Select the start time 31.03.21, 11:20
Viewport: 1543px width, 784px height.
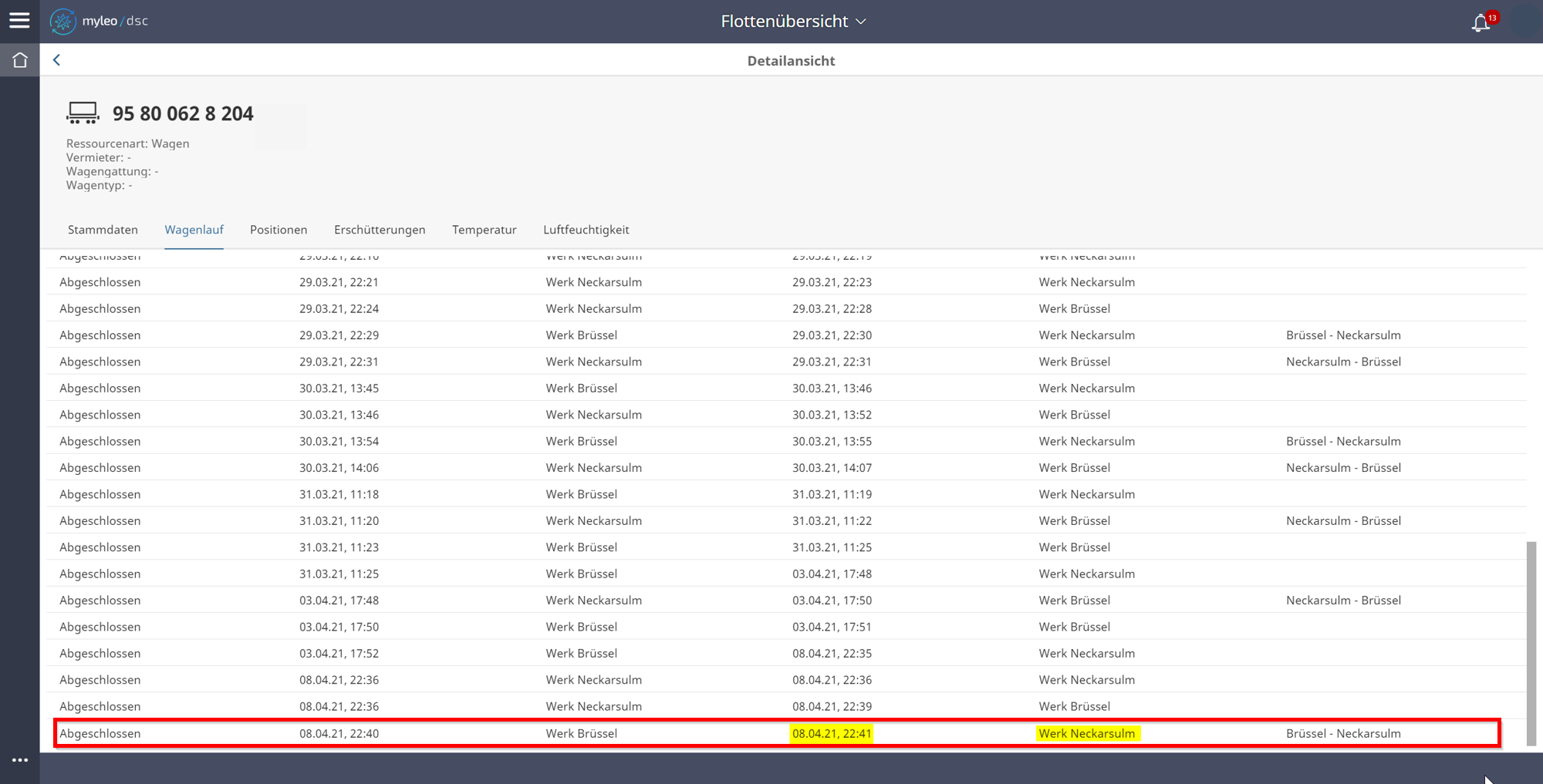coord(339,521)
